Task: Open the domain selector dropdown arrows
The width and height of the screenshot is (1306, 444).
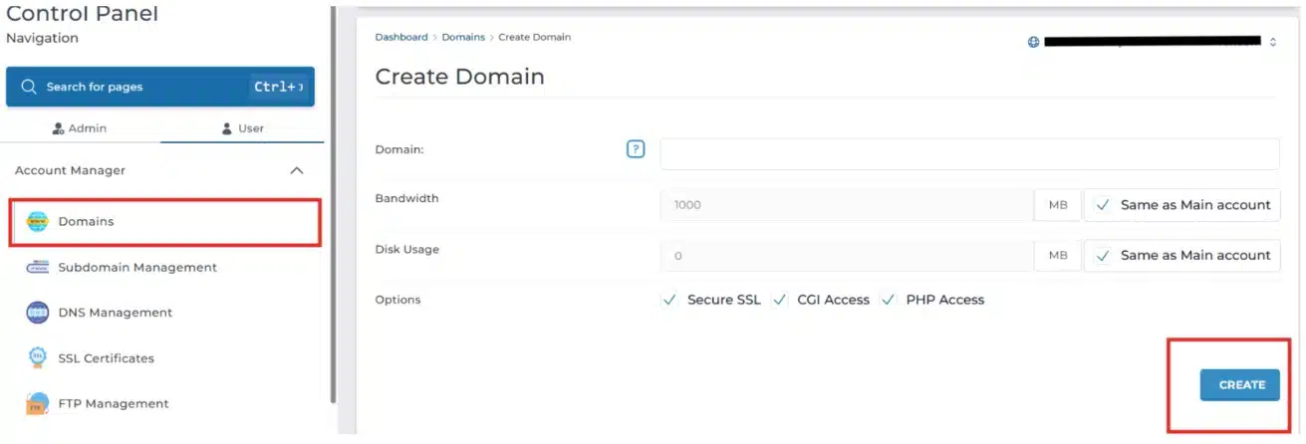Action: coord(1272,42)
